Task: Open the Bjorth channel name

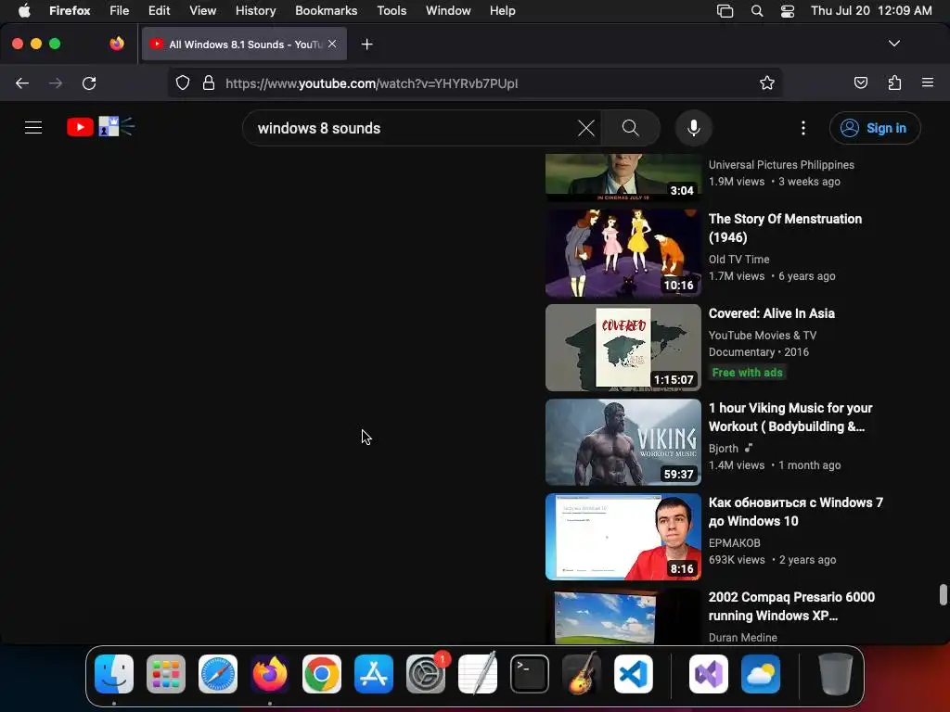Action: (x=724, y=448)
